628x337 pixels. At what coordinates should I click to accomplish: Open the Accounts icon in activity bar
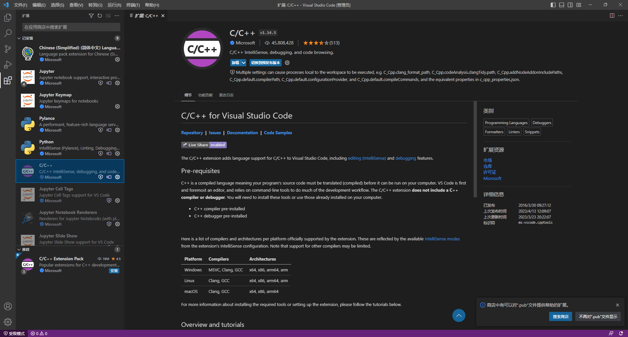point(8,306)
